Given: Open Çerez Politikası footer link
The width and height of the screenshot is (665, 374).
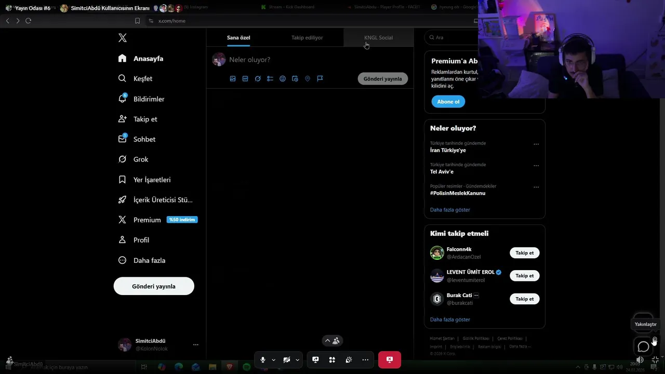Looking at the screenshot, I should [510, 338].
